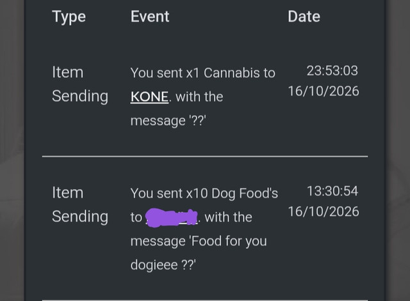Click second row's Item Sending type
410x301 pixels.
click(80, 205)
